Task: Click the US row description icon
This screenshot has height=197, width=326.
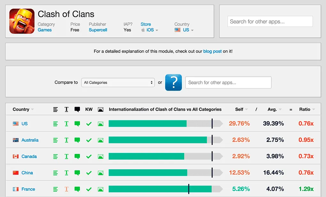Action: click(x=55, y=124)
